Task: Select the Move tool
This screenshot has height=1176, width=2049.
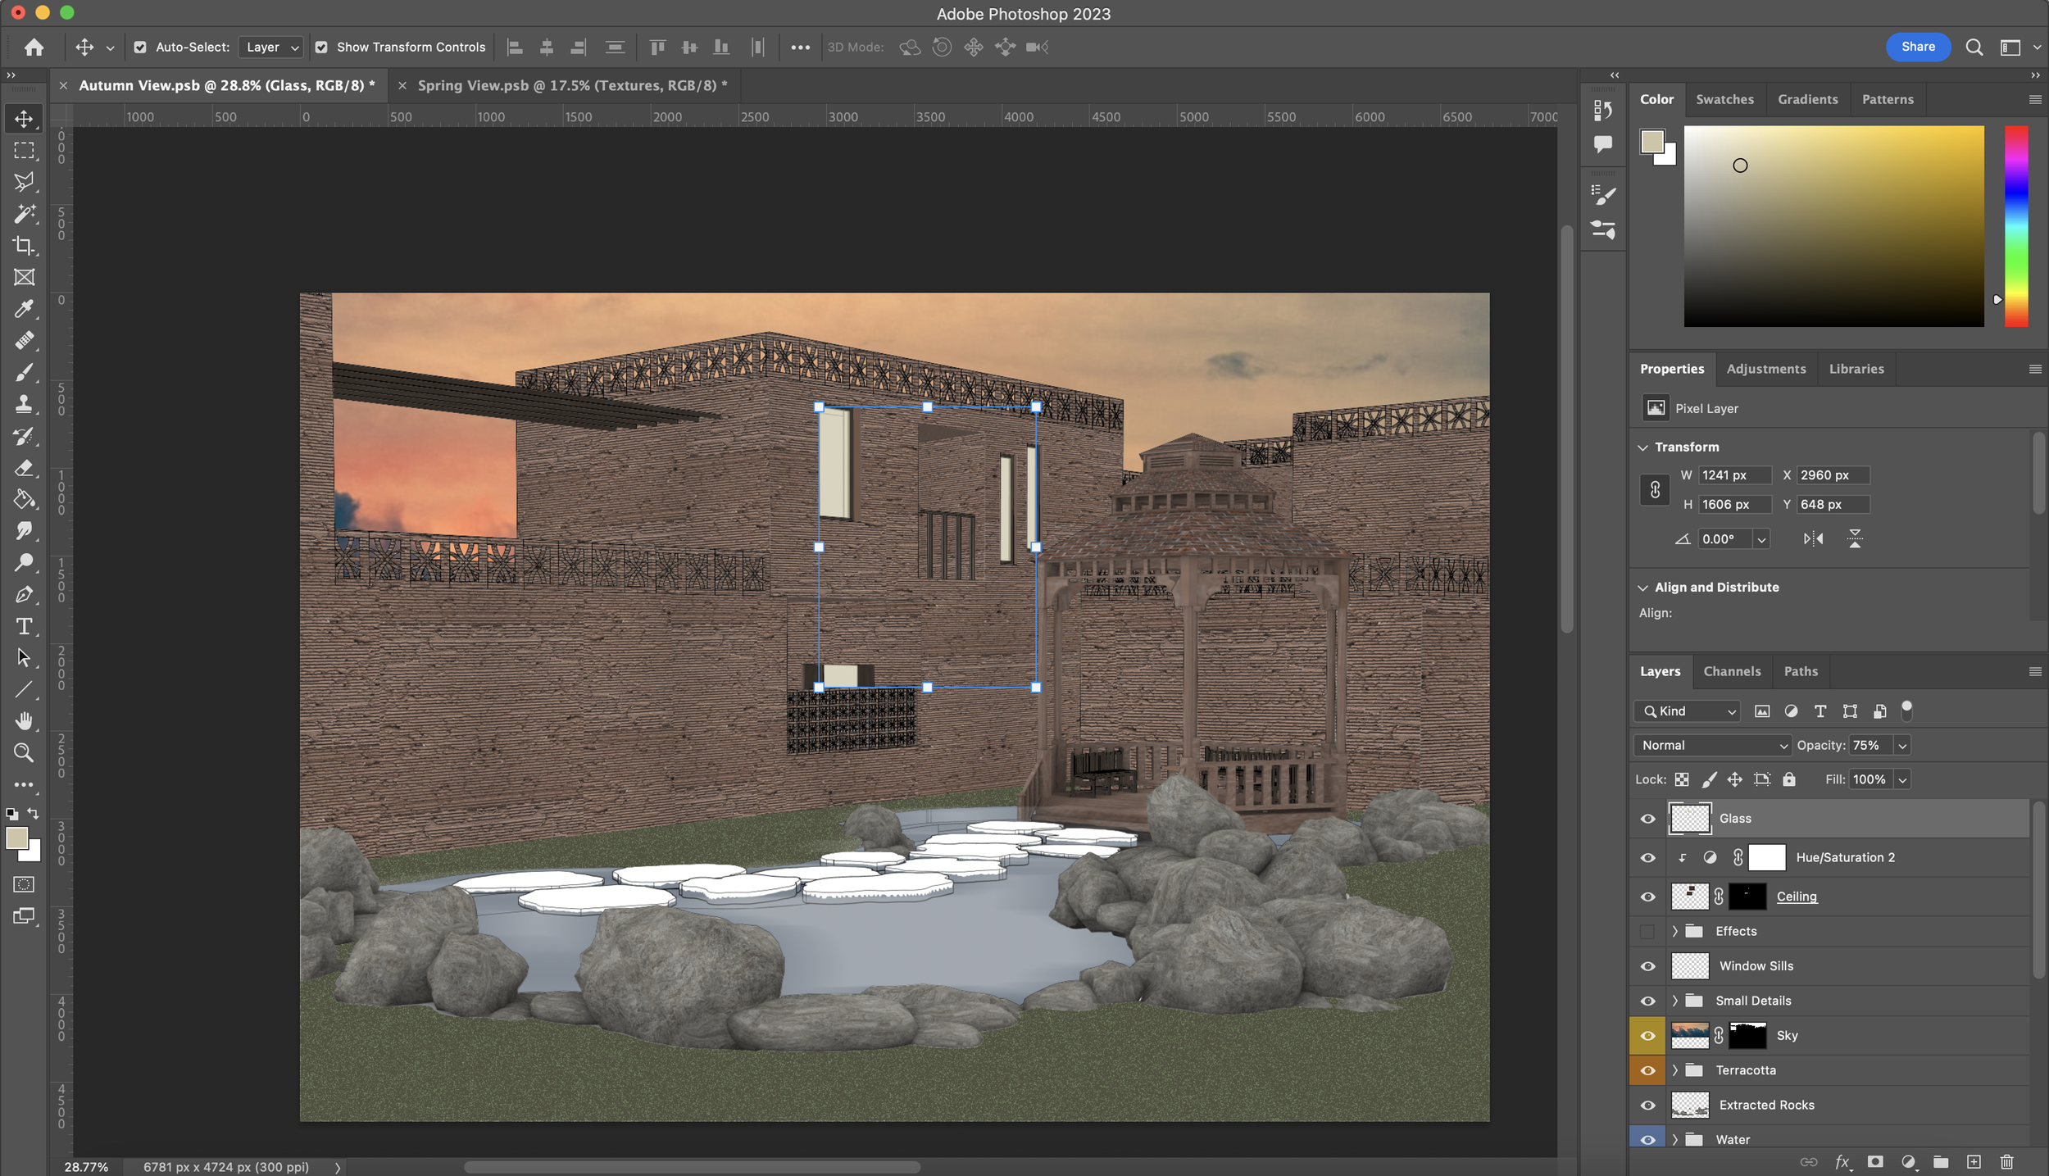Action: 24,119
